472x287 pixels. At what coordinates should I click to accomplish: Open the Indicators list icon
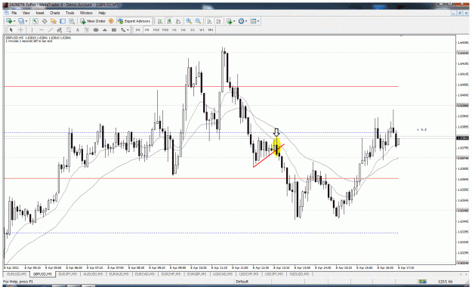coord(230,21)
